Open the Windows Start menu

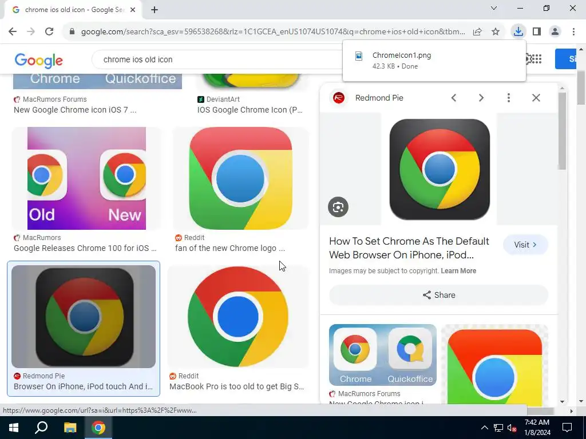(14, 428)
